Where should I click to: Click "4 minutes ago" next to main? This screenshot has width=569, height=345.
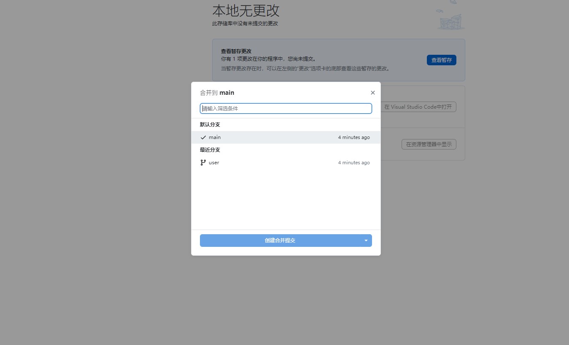click(354, 137)
